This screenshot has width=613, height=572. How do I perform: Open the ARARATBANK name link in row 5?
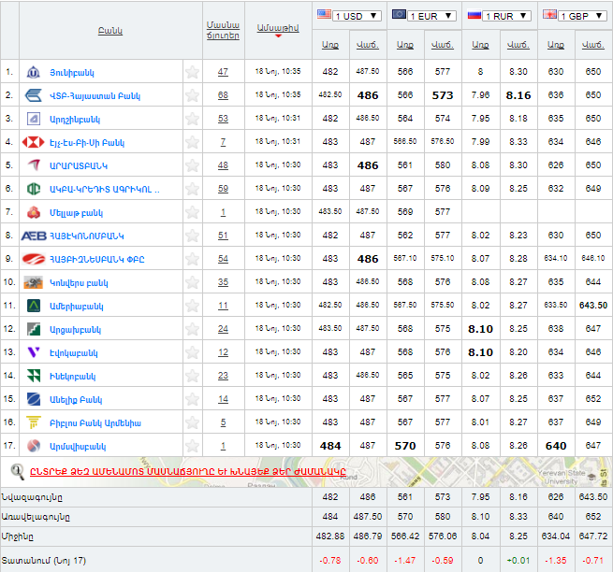(x=79, y=166)
